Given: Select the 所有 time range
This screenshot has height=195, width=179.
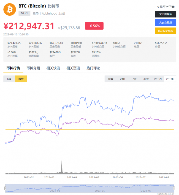Looking at the screenshot, I should (111, 79).
